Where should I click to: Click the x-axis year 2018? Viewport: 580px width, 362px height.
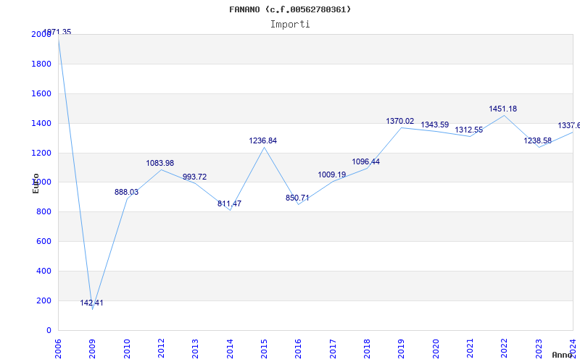click(367, 349)
